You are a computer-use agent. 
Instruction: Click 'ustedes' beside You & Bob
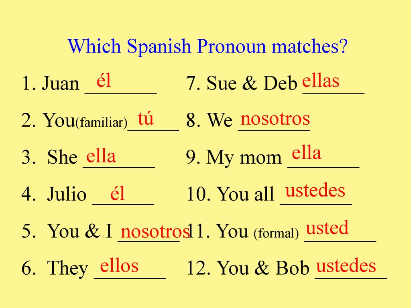(346, 265)
